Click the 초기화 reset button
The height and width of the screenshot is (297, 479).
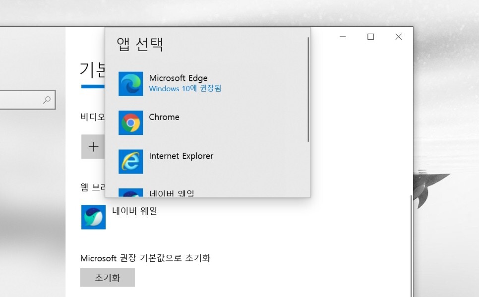pos(107,278)
